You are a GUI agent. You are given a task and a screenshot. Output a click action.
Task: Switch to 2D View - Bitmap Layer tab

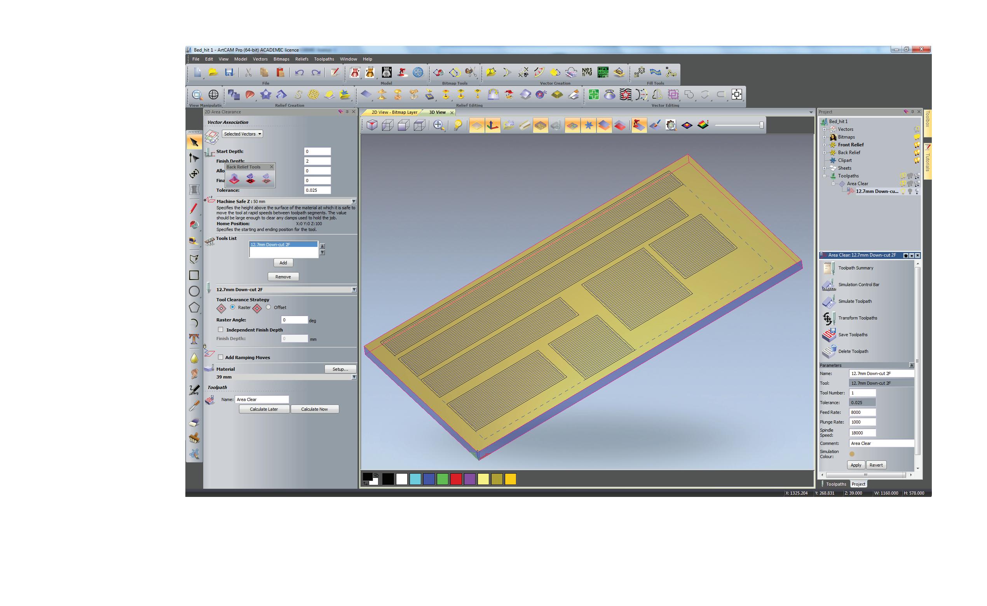click(x=394, y=112)
